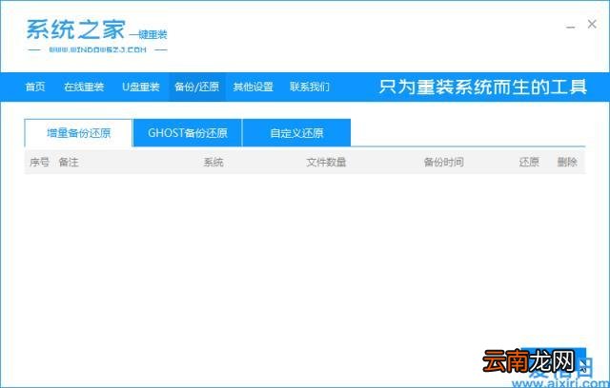Screen dimensions: 610x388
Task: Click the 备份时间 column header
Action: coord(443,162)
